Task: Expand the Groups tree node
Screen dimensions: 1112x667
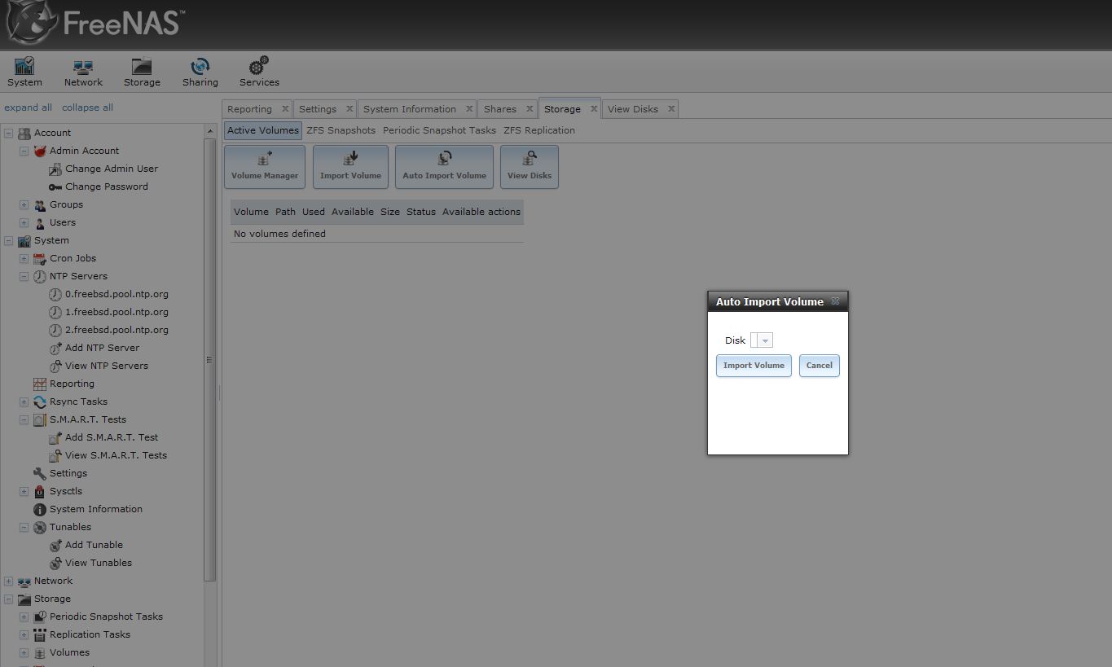Action: pos(24,204)
